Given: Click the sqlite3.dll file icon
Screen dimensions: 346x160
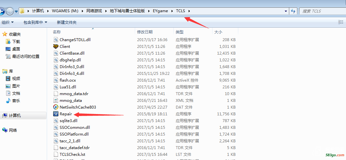Looking at the screenshot, I should (56, 121).
